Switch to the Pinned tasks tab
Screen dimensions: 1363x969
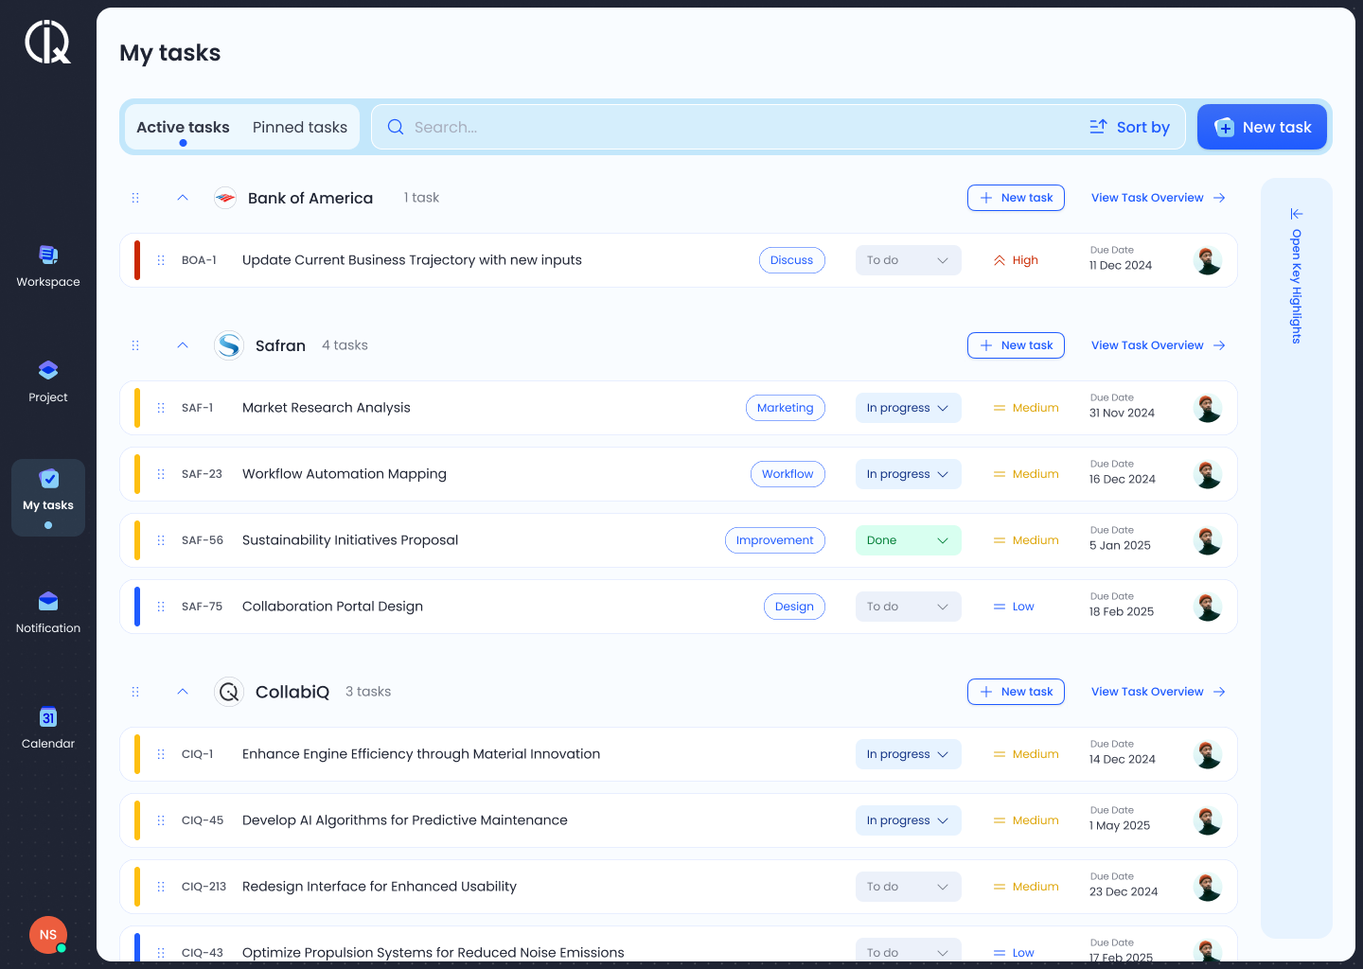point(300,127)
